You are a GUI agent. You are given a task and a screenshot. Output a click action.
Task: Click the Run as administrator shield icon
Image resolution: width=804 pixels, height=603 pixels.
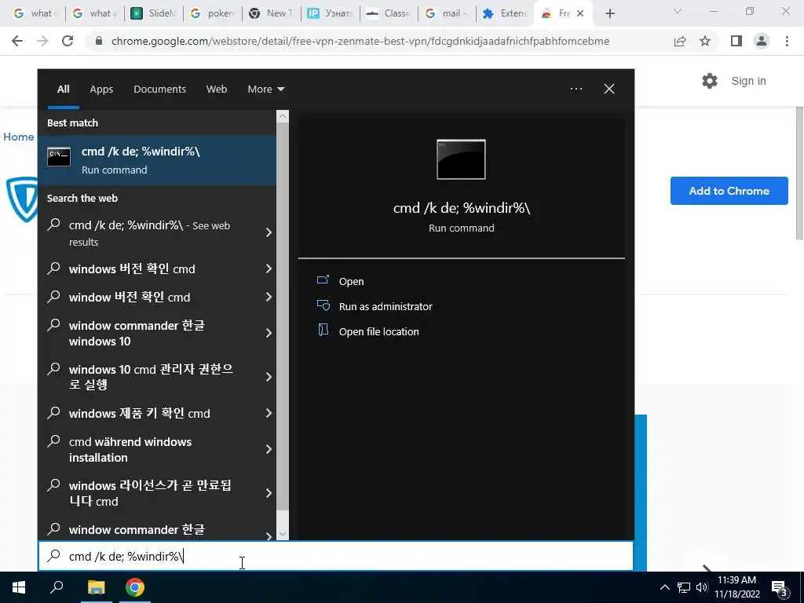(323, 305)
